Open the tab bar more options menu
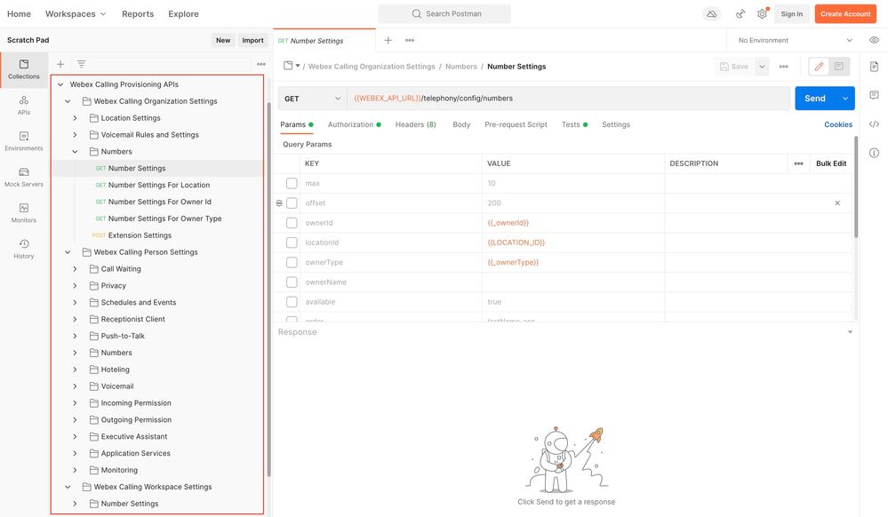 pos(410,40)
